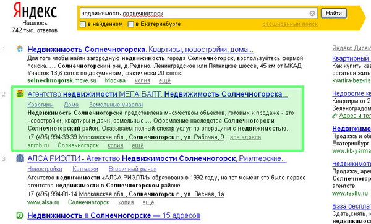This screenshot has width=371, height=224.
Task: Click the green favicon beside '15 адресов' result
Action: point(20,215)
